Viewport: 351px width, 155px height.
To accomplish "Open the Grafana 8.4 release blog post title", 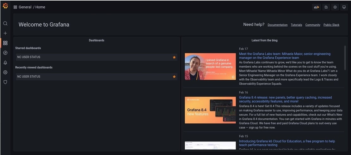I will [x=286, y=99].
